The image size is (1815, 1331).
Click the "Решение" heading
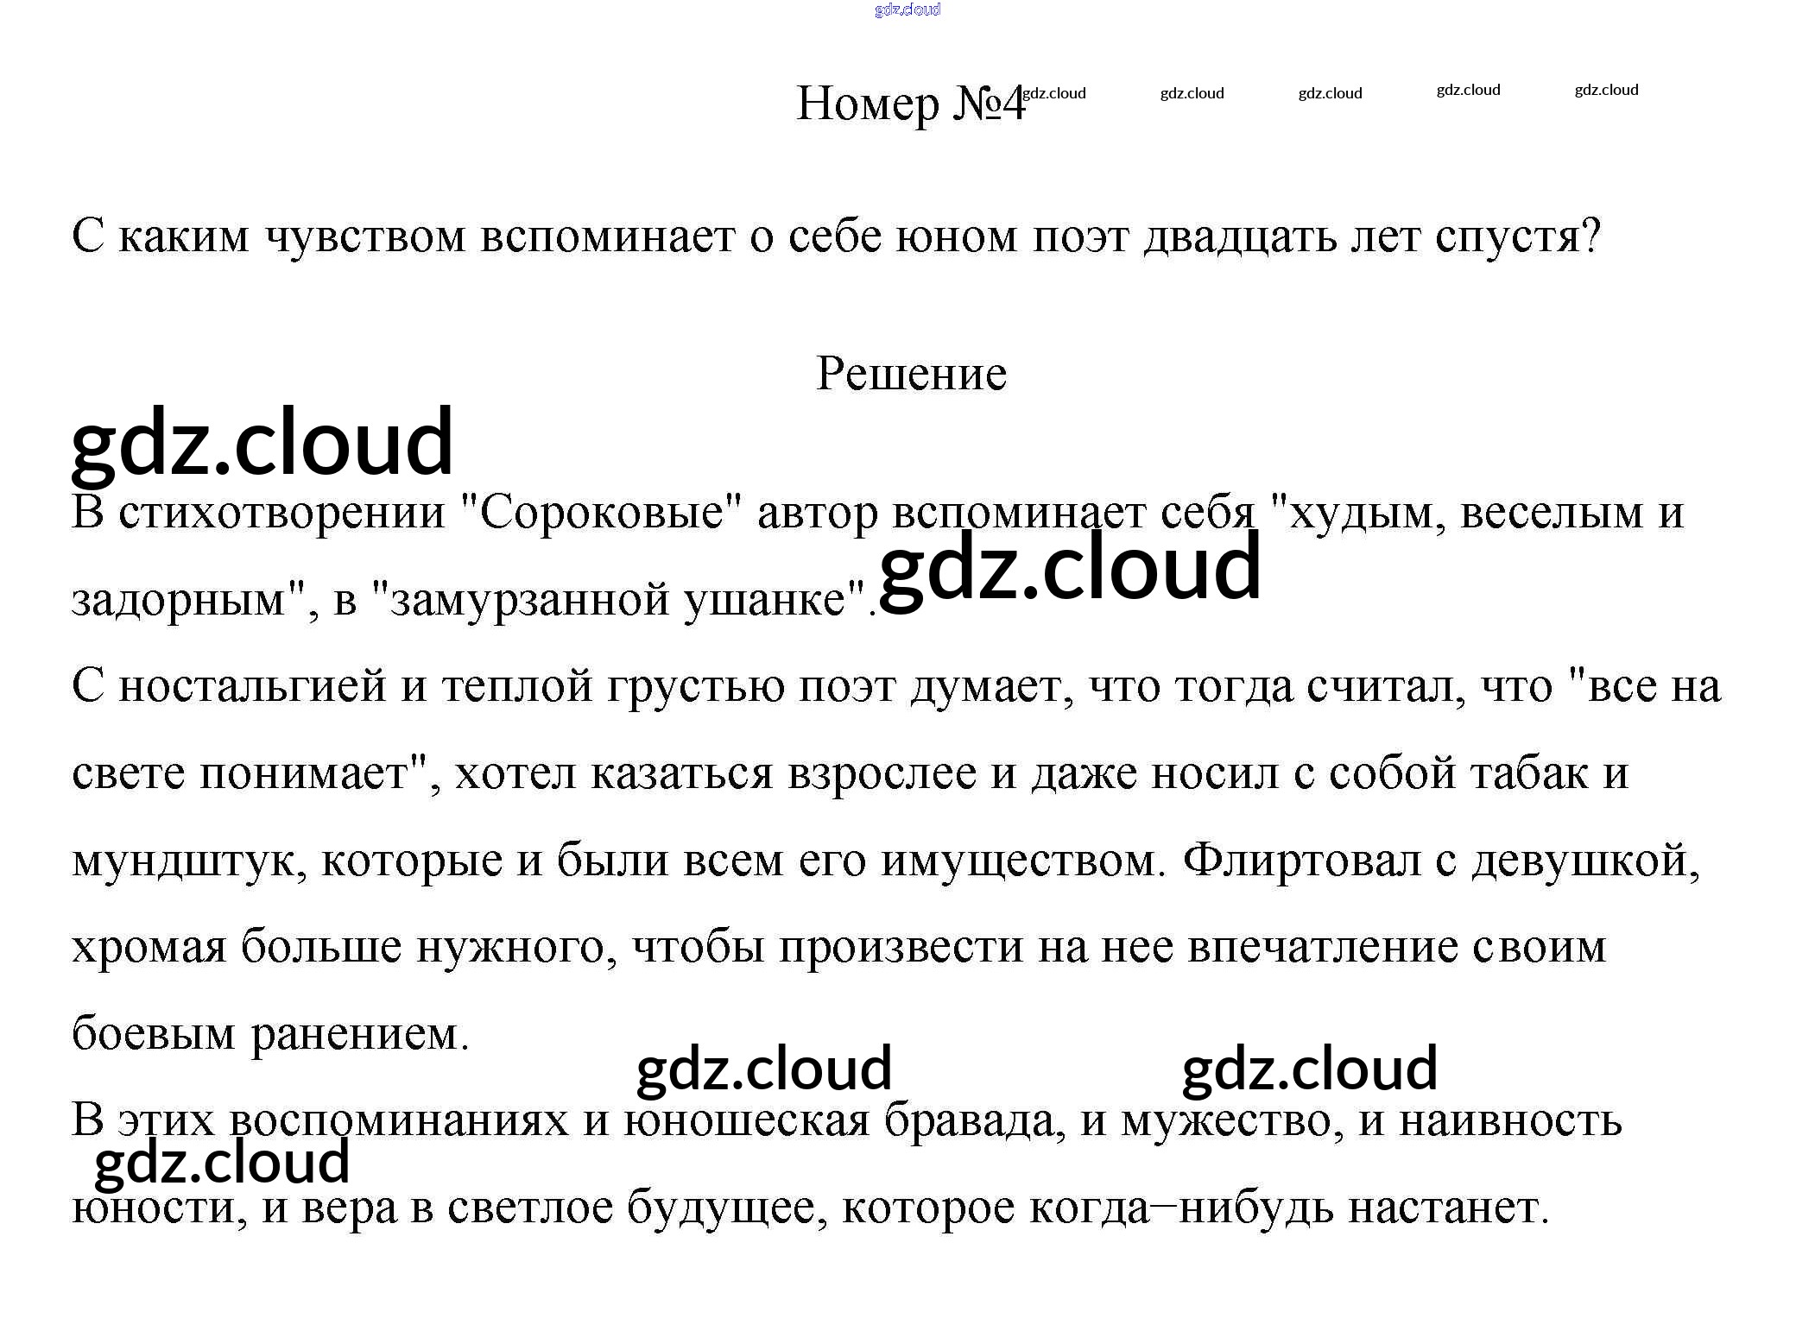(x=911, y=374)
